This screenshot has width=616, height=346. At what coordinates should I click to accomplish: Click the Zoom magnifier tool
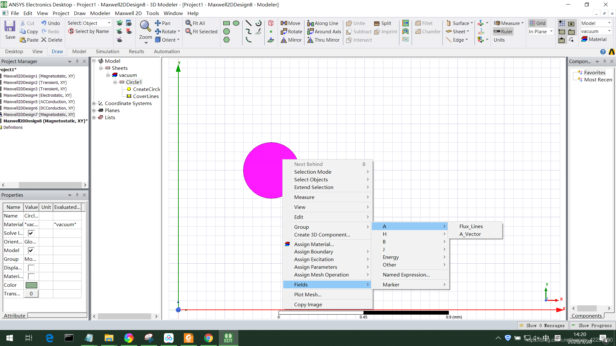click(145, 26)
